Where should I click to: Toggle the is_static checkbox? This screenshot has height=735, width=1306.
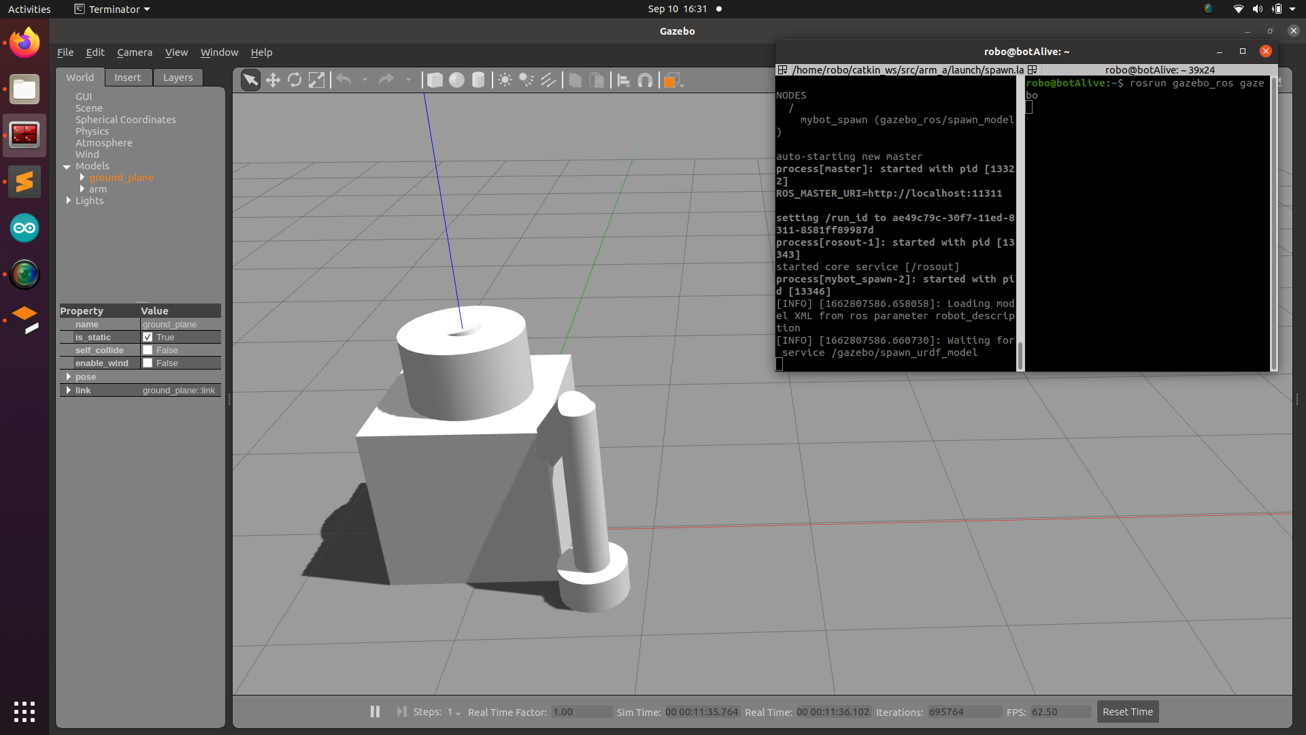[x=148, y=337]
